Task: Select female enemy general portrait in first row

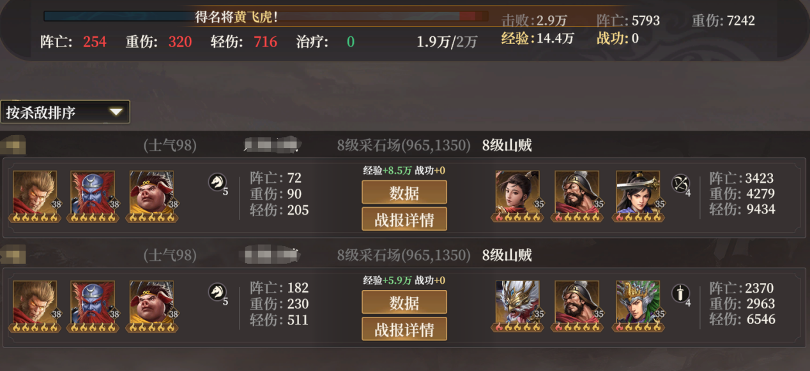Action: pos(517,194)
